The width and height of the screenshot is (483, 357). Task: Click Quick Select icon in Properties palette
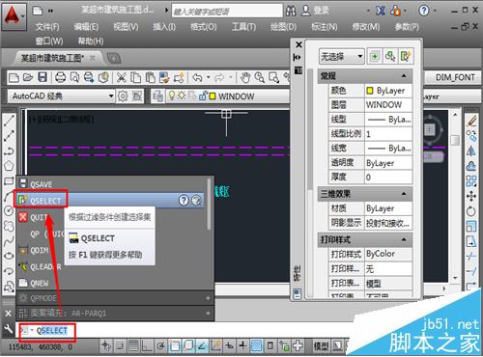pos(406,57)
